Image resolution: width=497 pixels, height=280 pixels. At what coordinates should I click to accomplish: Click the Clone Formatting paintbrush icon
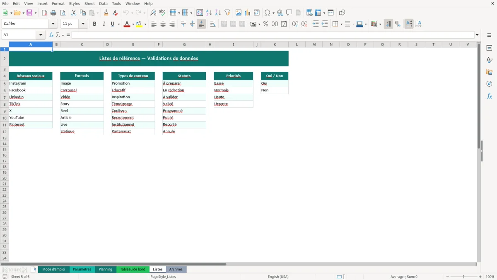[x=106, y=13]
